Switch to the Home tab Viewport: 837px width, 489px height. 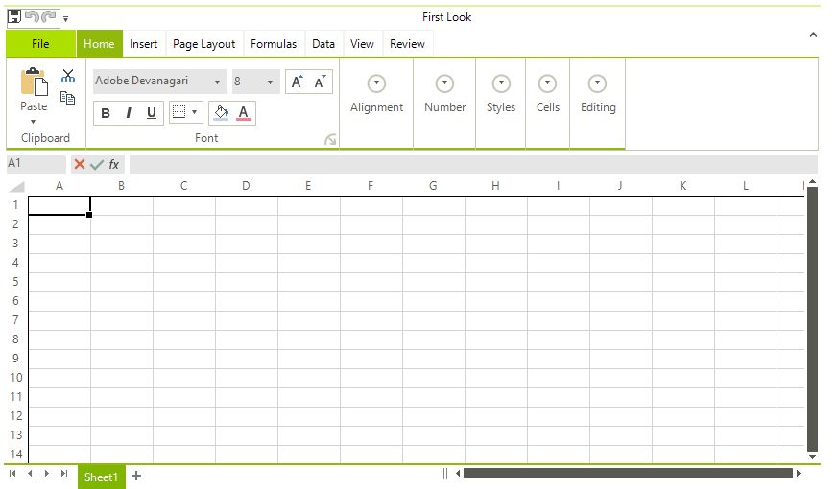99,44
